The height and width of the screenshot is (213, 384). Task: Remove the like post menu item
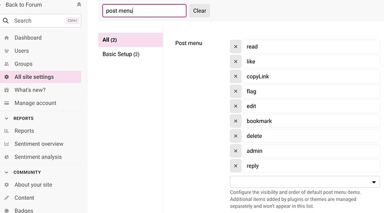235,61
